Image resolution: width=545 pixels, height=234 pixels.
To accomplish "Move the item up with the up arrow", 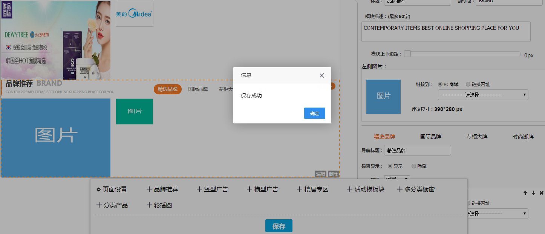I will click(x=525, y=193).
